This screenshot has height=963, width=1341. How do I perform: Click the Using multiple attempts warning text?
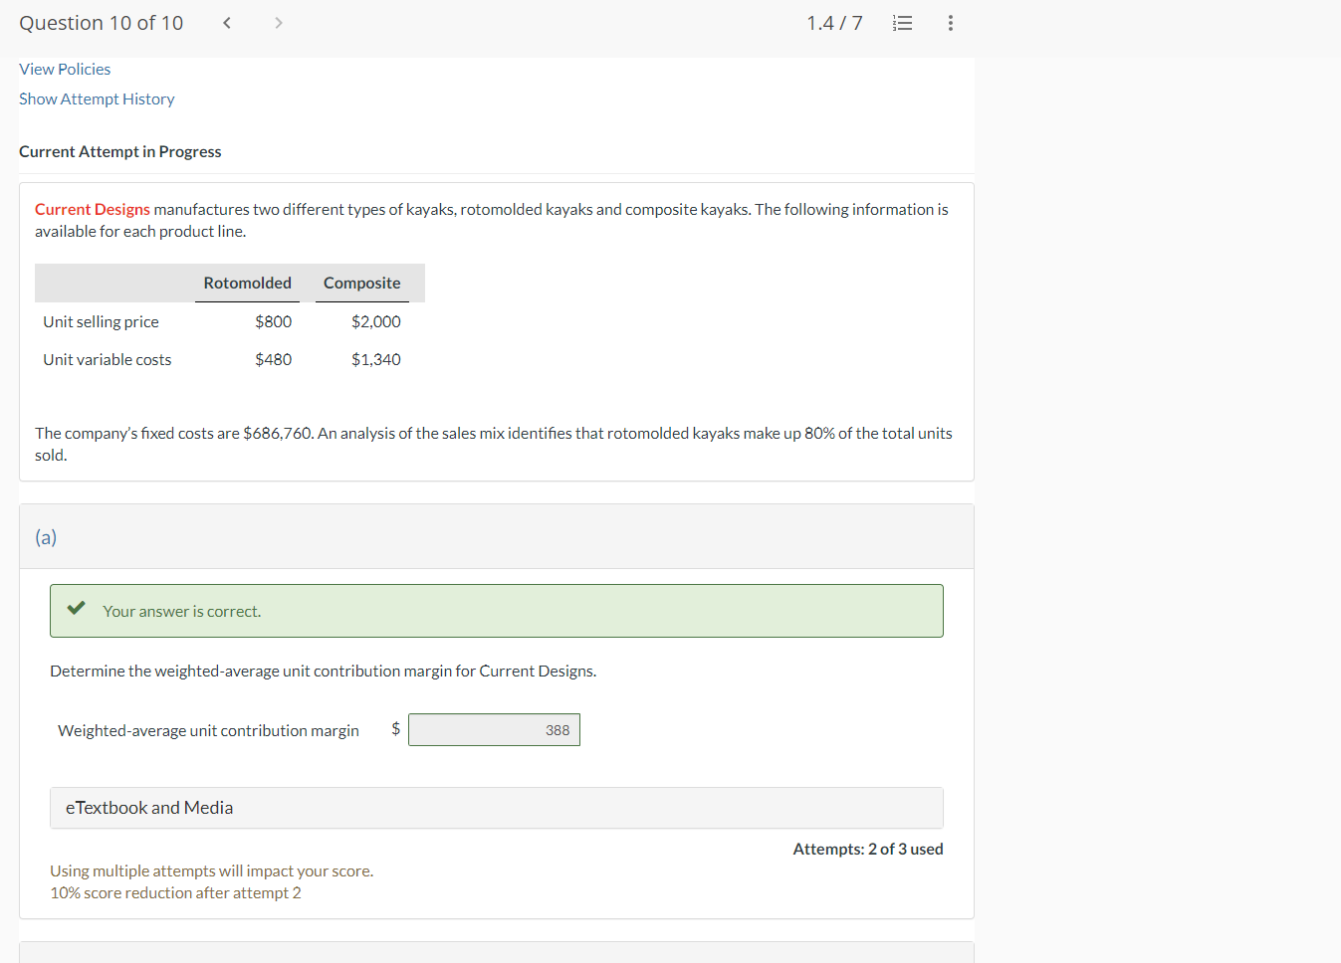tap(212, 870)
